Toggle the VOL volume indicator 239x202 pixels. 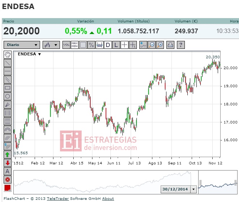coord(66,45)
